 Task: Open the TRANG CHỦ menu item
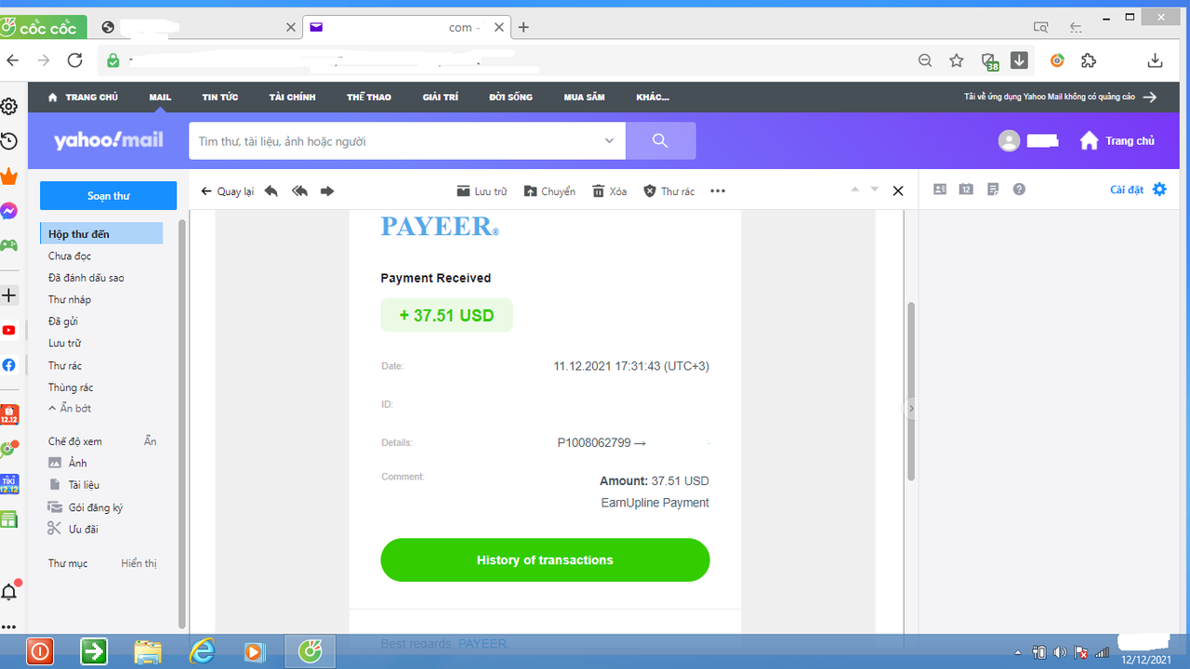click(83, 98)
